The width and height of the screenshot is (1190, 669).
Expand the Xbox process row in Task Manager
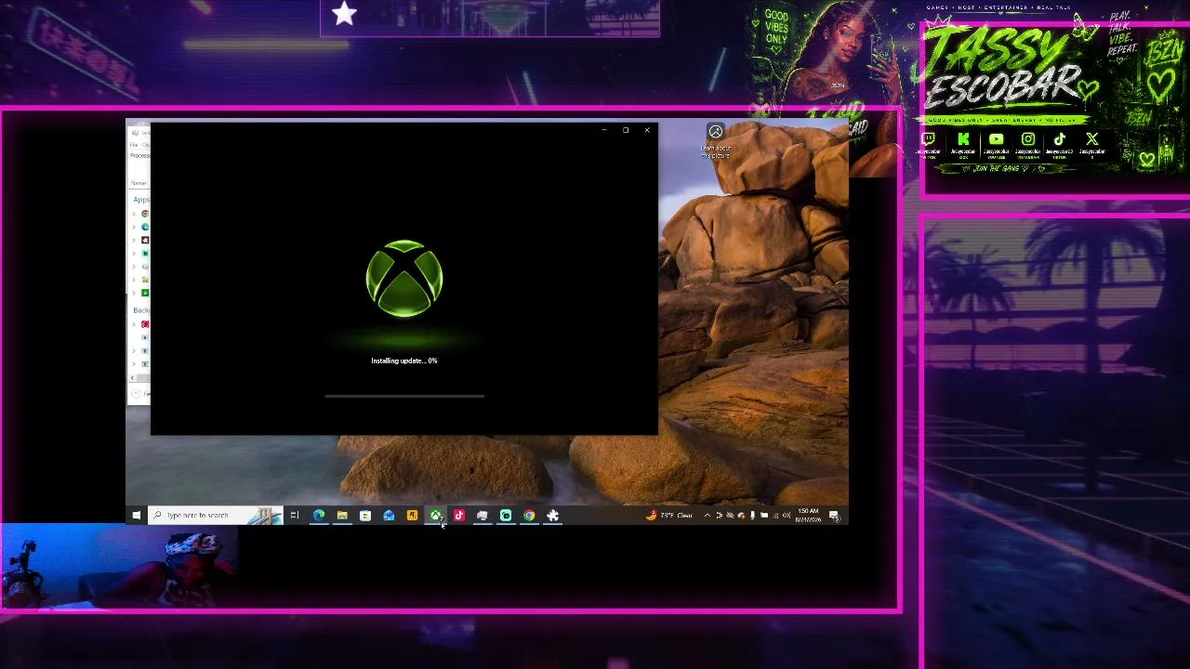134,293
